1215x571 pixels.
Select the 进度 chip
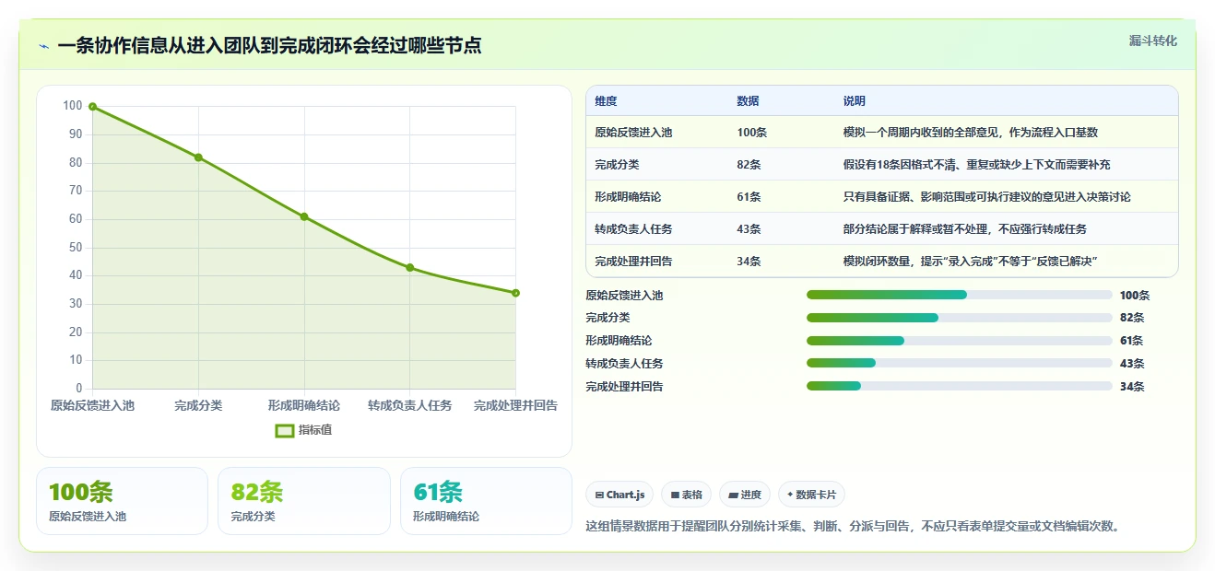coord(745,495)
